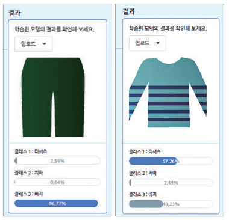229x220 pixels.
Task: Open the 업로드 dropdown in right panel
Action: click(148, 43)
